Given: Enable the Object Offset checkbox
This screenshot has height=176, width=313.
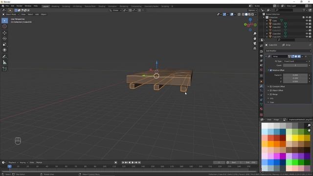Looking at the screenshot, I should pyautogui.click(x=271, y=90).
